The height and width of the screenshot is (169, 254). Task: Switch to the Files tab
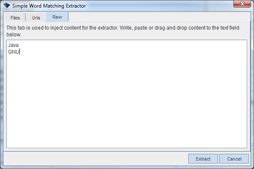point(15,18)
